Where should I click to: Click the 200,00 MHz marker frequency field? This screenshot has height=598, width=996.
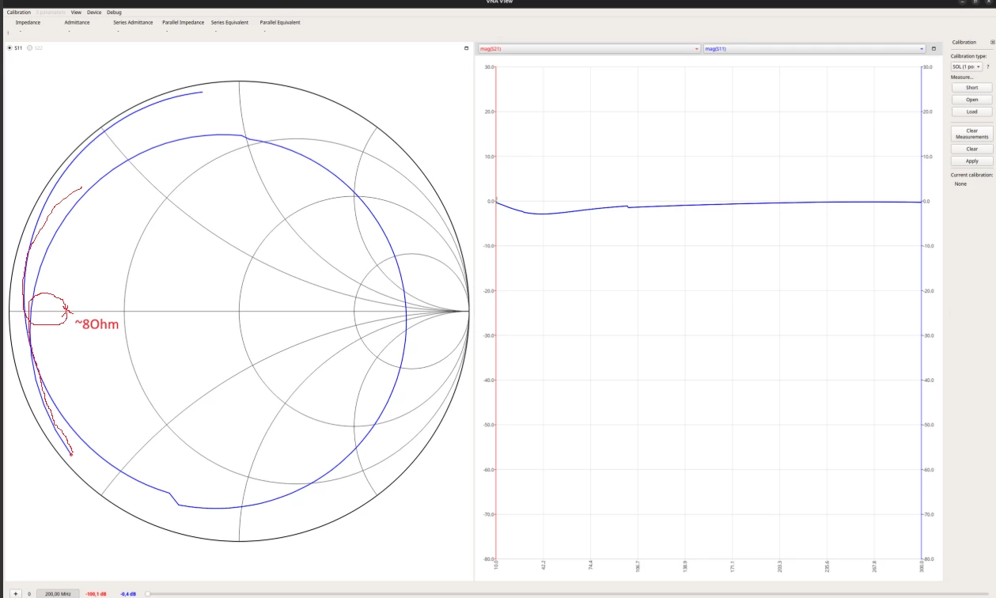pos(58,593)
